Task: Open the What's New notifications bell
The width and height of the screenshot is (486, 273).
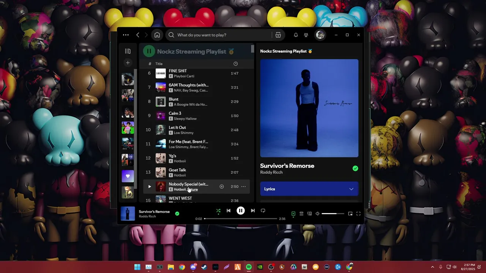Action: click(296, 35)
